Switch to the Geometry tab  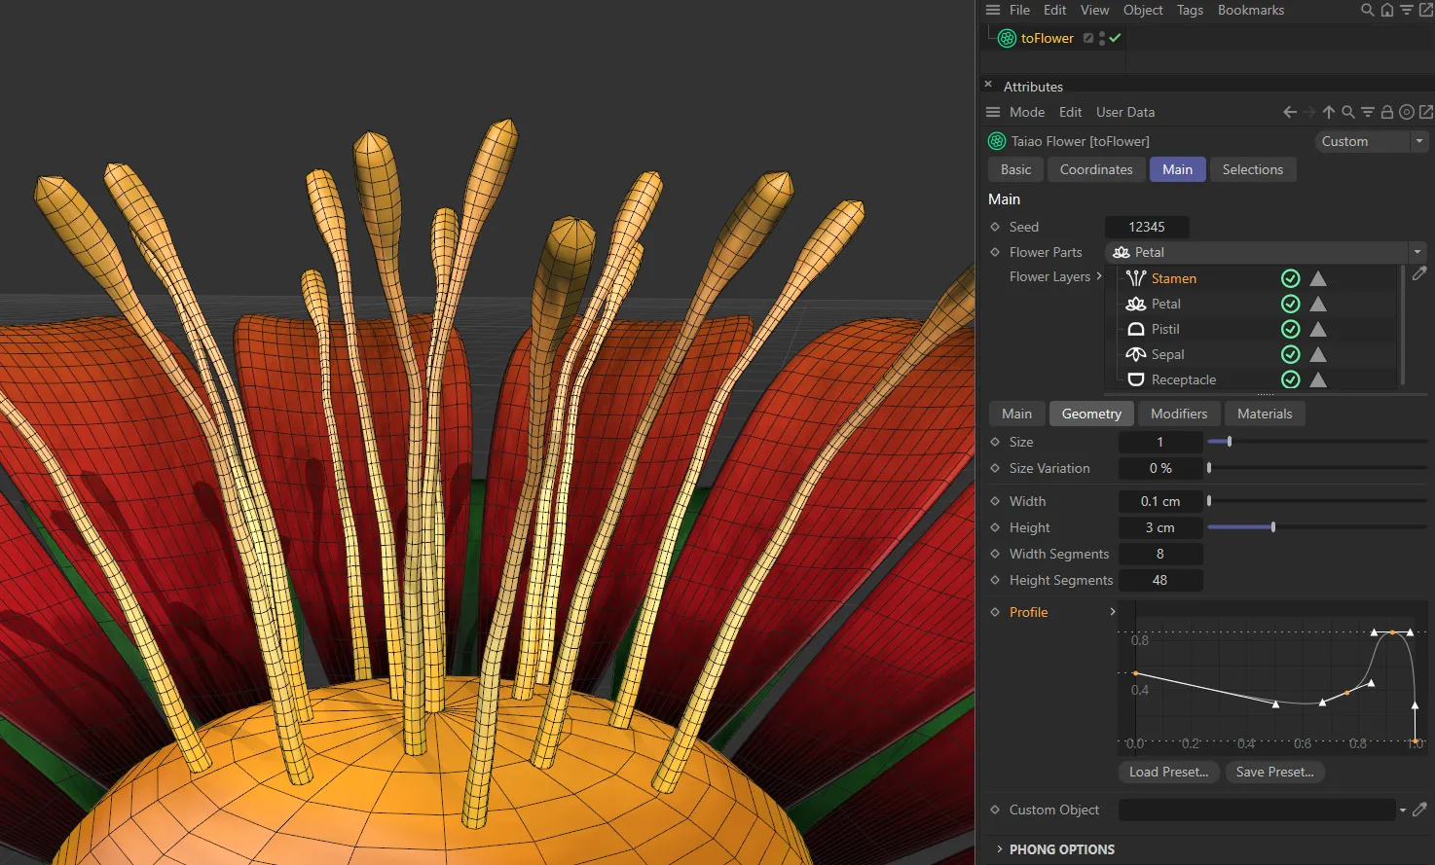pyautogui.click(x=1090, y=413)
